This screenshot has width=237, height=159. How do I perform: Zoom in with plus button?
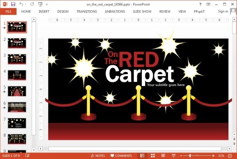(x=213, y=156)
